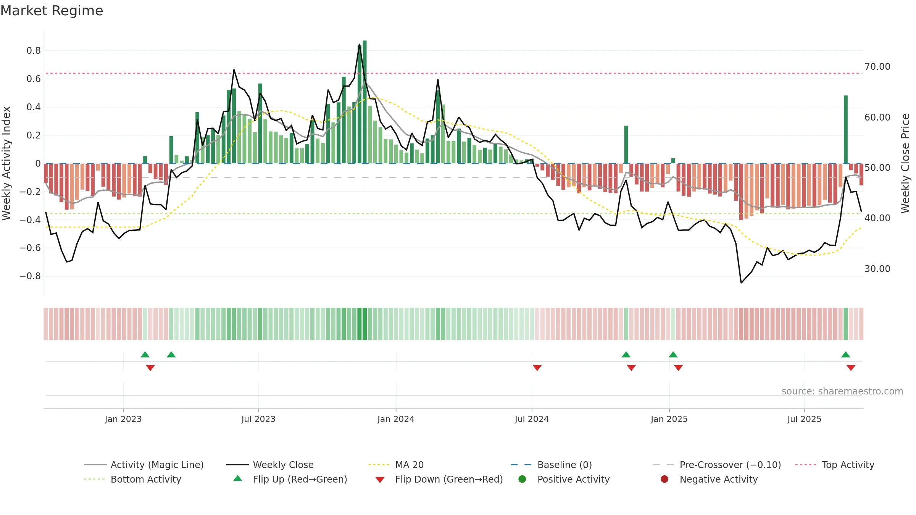Viewport: 916px width, 515px height.
Task: Click the isolated green bar in late 2024
Action: click(626, 145)
